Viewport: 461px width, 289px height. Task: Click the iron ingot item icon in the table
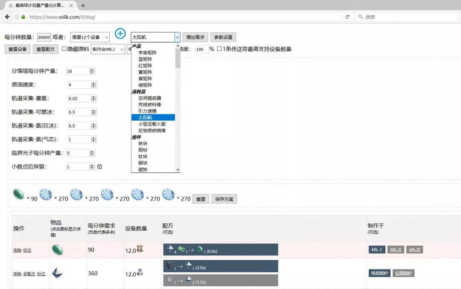point(57,273)
